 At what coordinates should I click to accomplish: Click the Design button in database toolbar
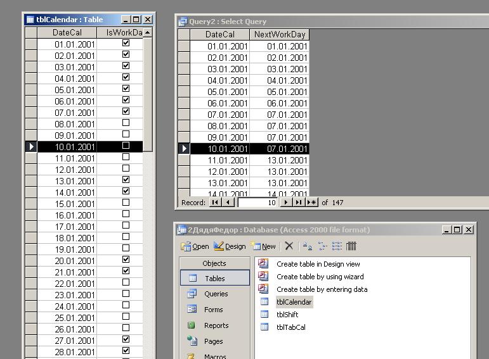click(x=230, y=246)
